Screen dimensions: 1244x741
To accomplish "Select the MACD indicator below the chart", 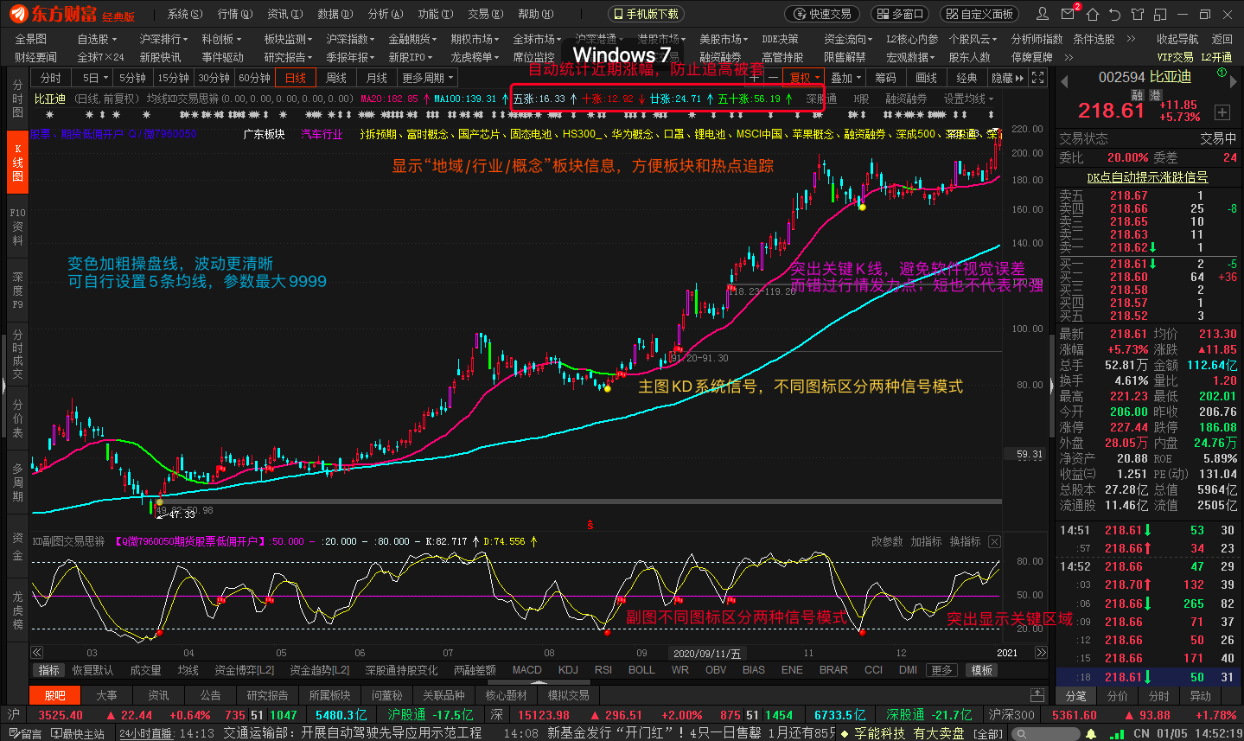I will pos(526,670).
